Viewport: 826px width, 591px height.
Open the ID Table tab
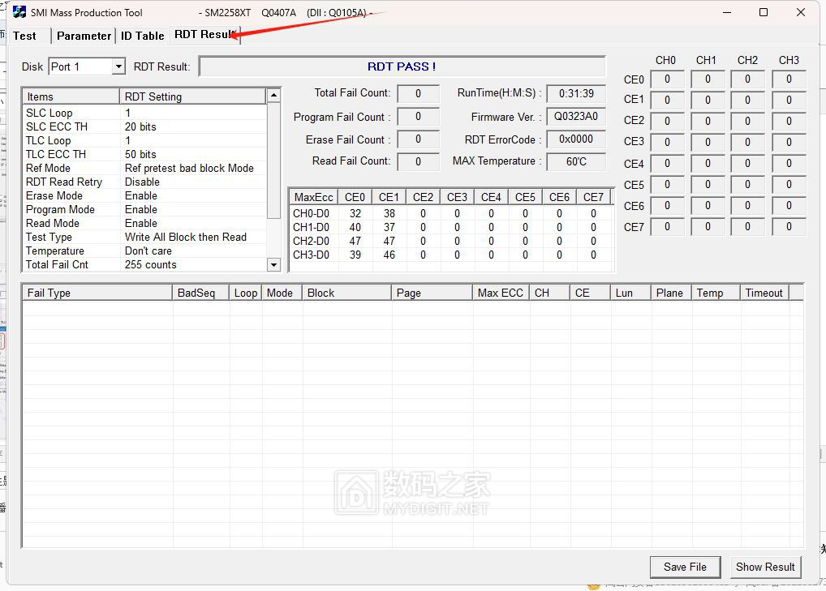click(142, 36)
